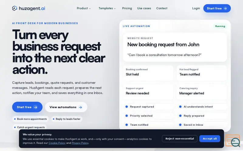243x151 pixels.
Task: Click the Login link
Action: coord(196,8)
